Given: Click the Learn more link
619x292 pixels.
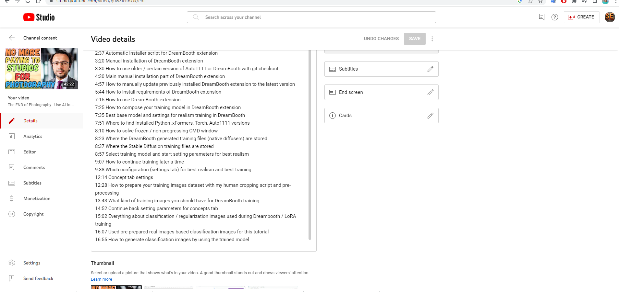Looking at the screenshot, I should (101, 279).
